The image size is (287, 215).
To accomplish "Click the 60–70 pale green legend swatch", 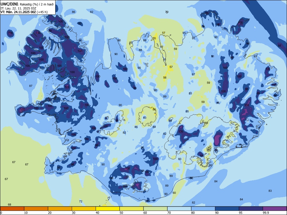I will pyautogui.click(x=155, y=209).
